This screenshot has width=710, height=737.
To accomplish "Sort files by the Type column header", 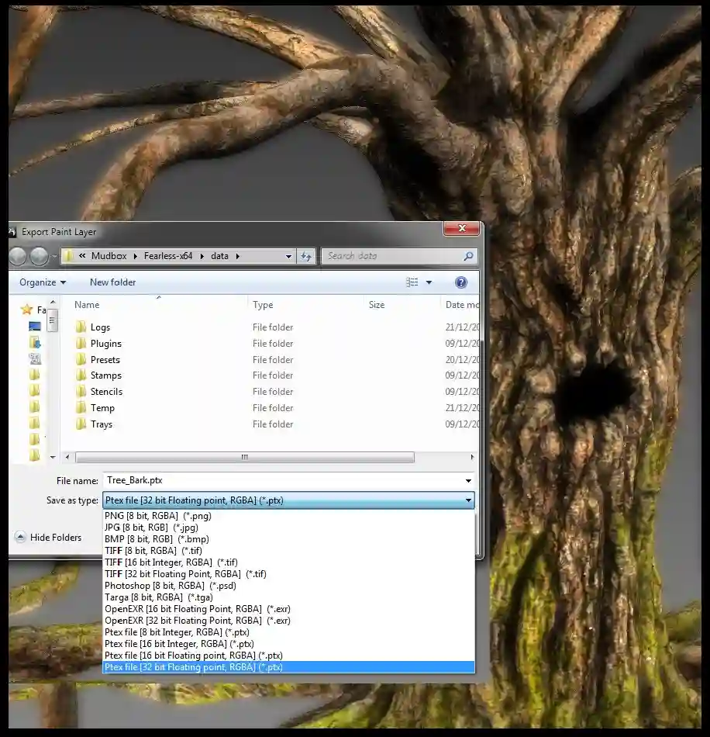I will (263, 305).
